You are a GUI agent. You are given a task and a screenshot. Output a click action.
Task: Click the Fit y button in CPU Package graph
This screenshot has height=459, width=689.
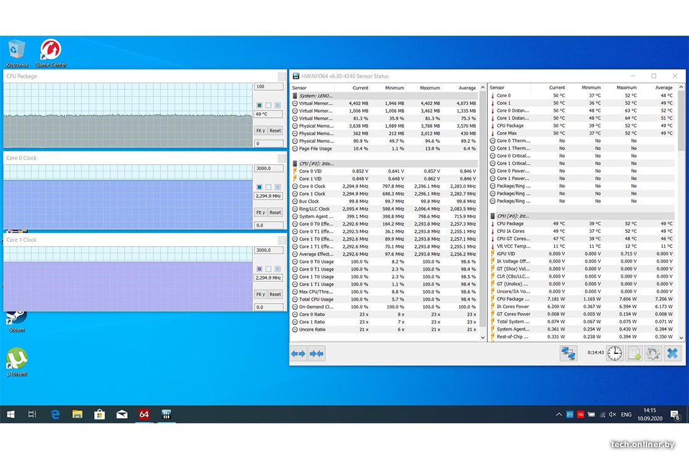pos(261,131)
